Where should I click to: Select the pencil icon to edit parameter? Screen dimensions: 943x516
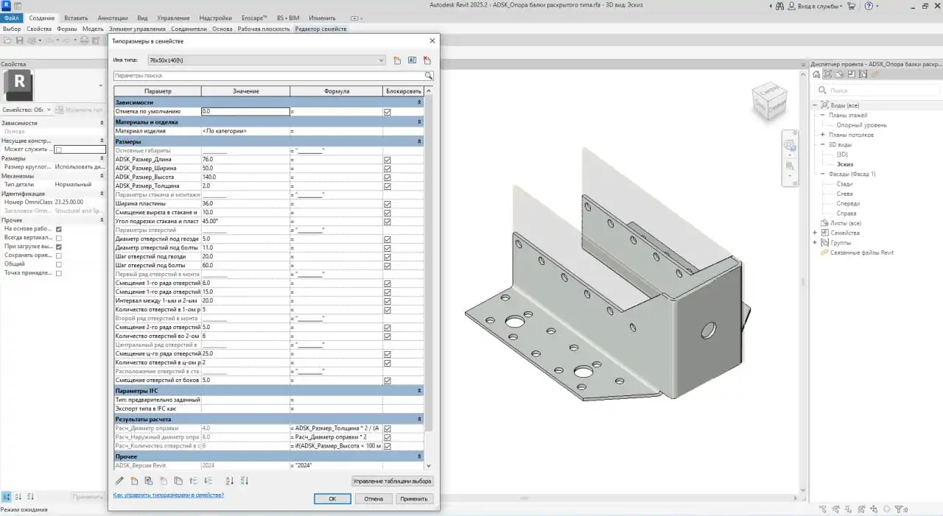click(x=120, y=481)
